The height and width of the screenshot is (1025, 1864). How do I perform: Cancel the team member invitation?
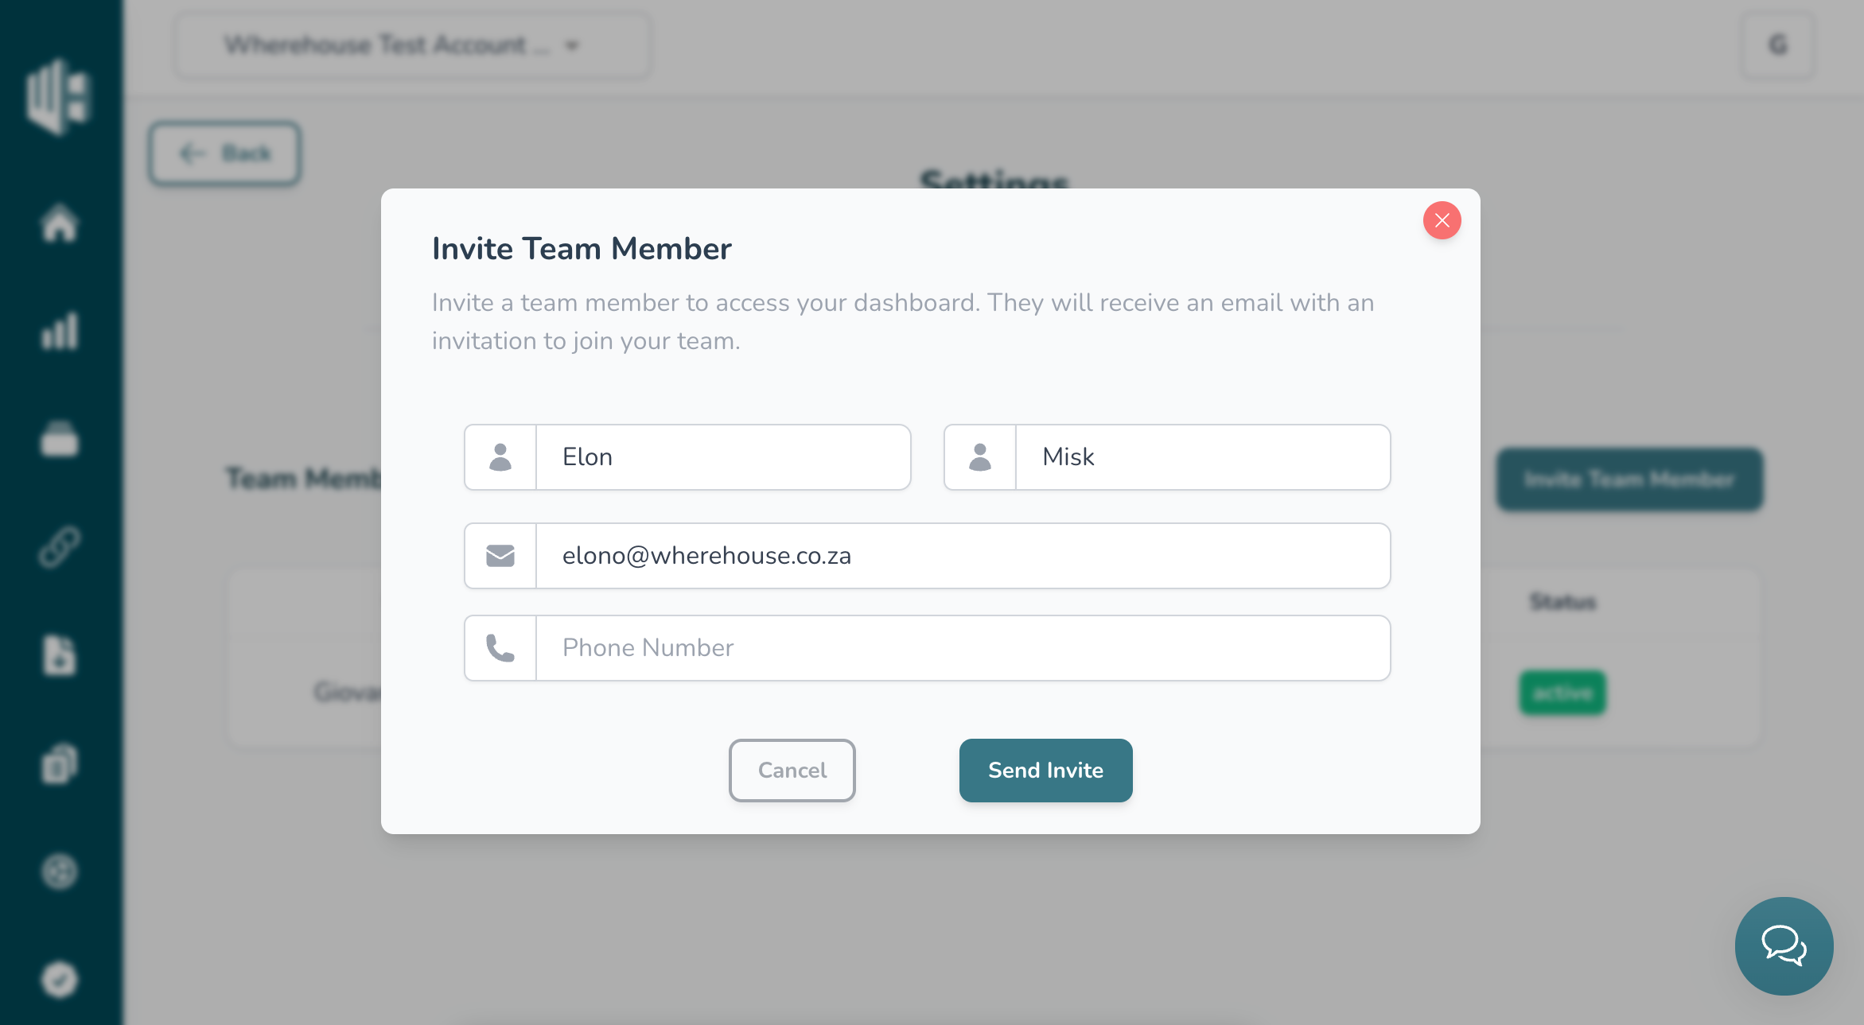pyautogui.click(x=792, y=771)
